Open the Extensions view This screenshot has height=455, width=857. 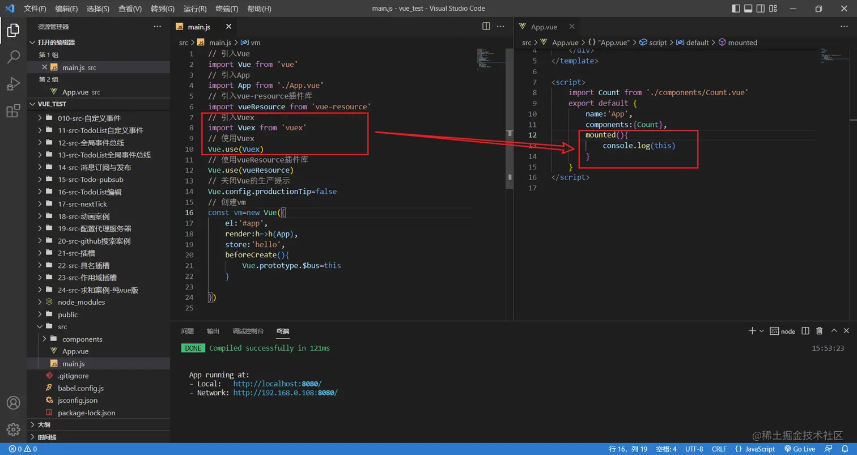pyautogui.click(x=13, y=111)
